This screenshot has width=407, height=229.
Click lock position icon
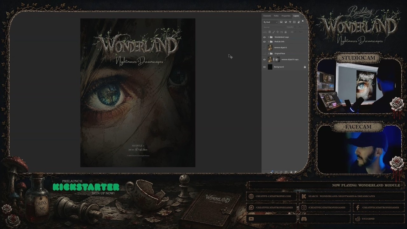(278, 32)
